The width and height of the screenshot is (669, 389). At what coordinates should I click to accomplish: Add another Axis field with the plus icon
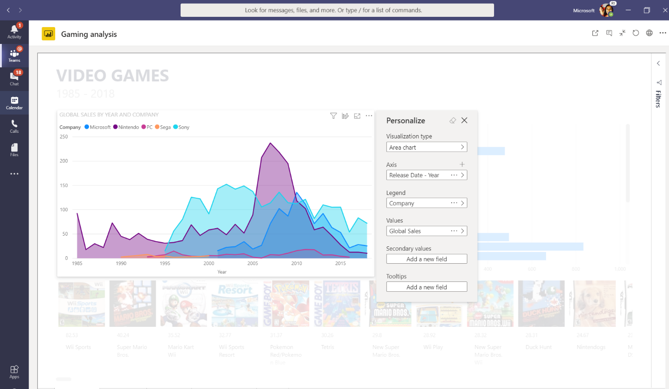point(462,164)
